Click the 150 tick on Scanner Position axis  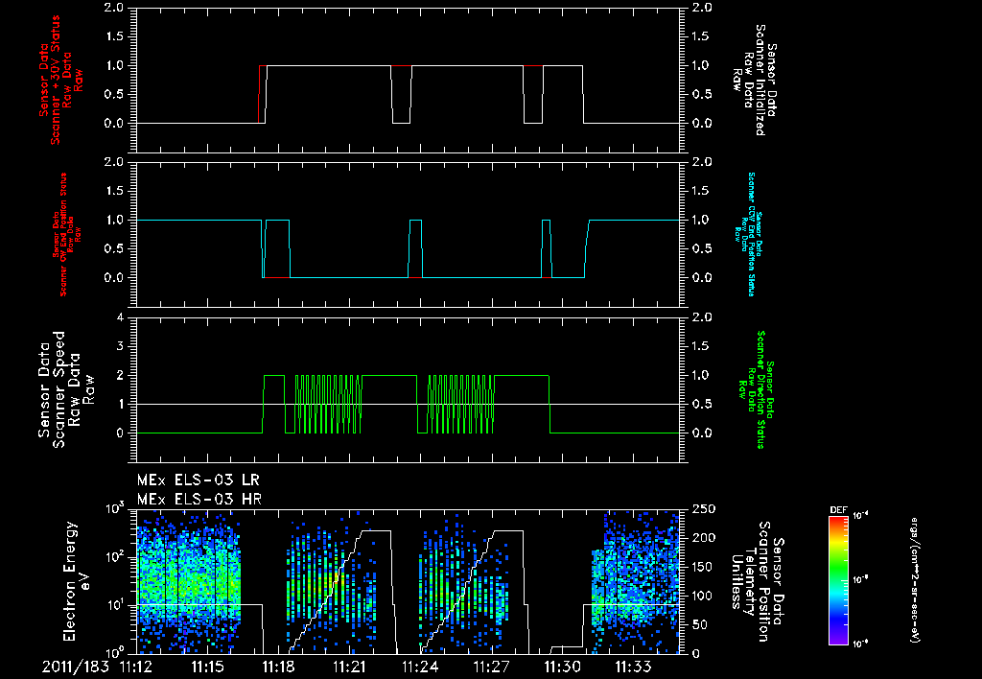tap(705, 567)
